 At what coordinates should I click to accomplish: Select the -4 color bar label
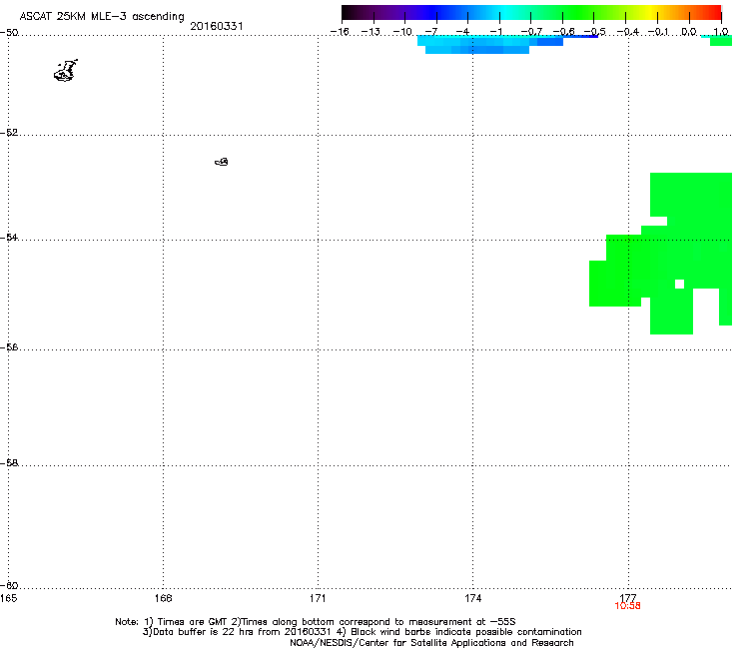(462, 32)
